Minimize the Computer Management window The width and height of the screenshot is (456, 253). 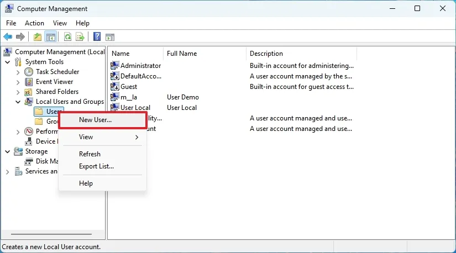click(392, 8)
